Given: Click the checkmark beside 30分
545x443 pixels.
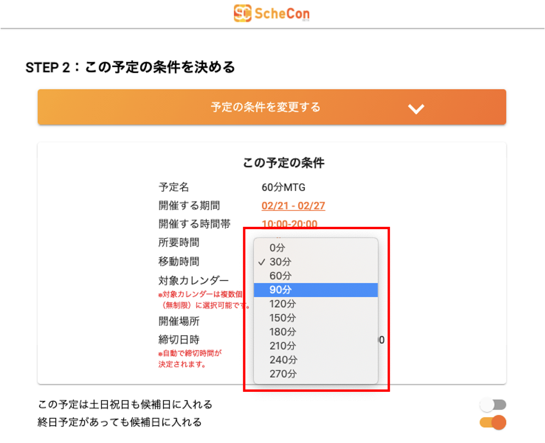Looking at the screenshot, I should pyautogui.click(x=262, y=262).
